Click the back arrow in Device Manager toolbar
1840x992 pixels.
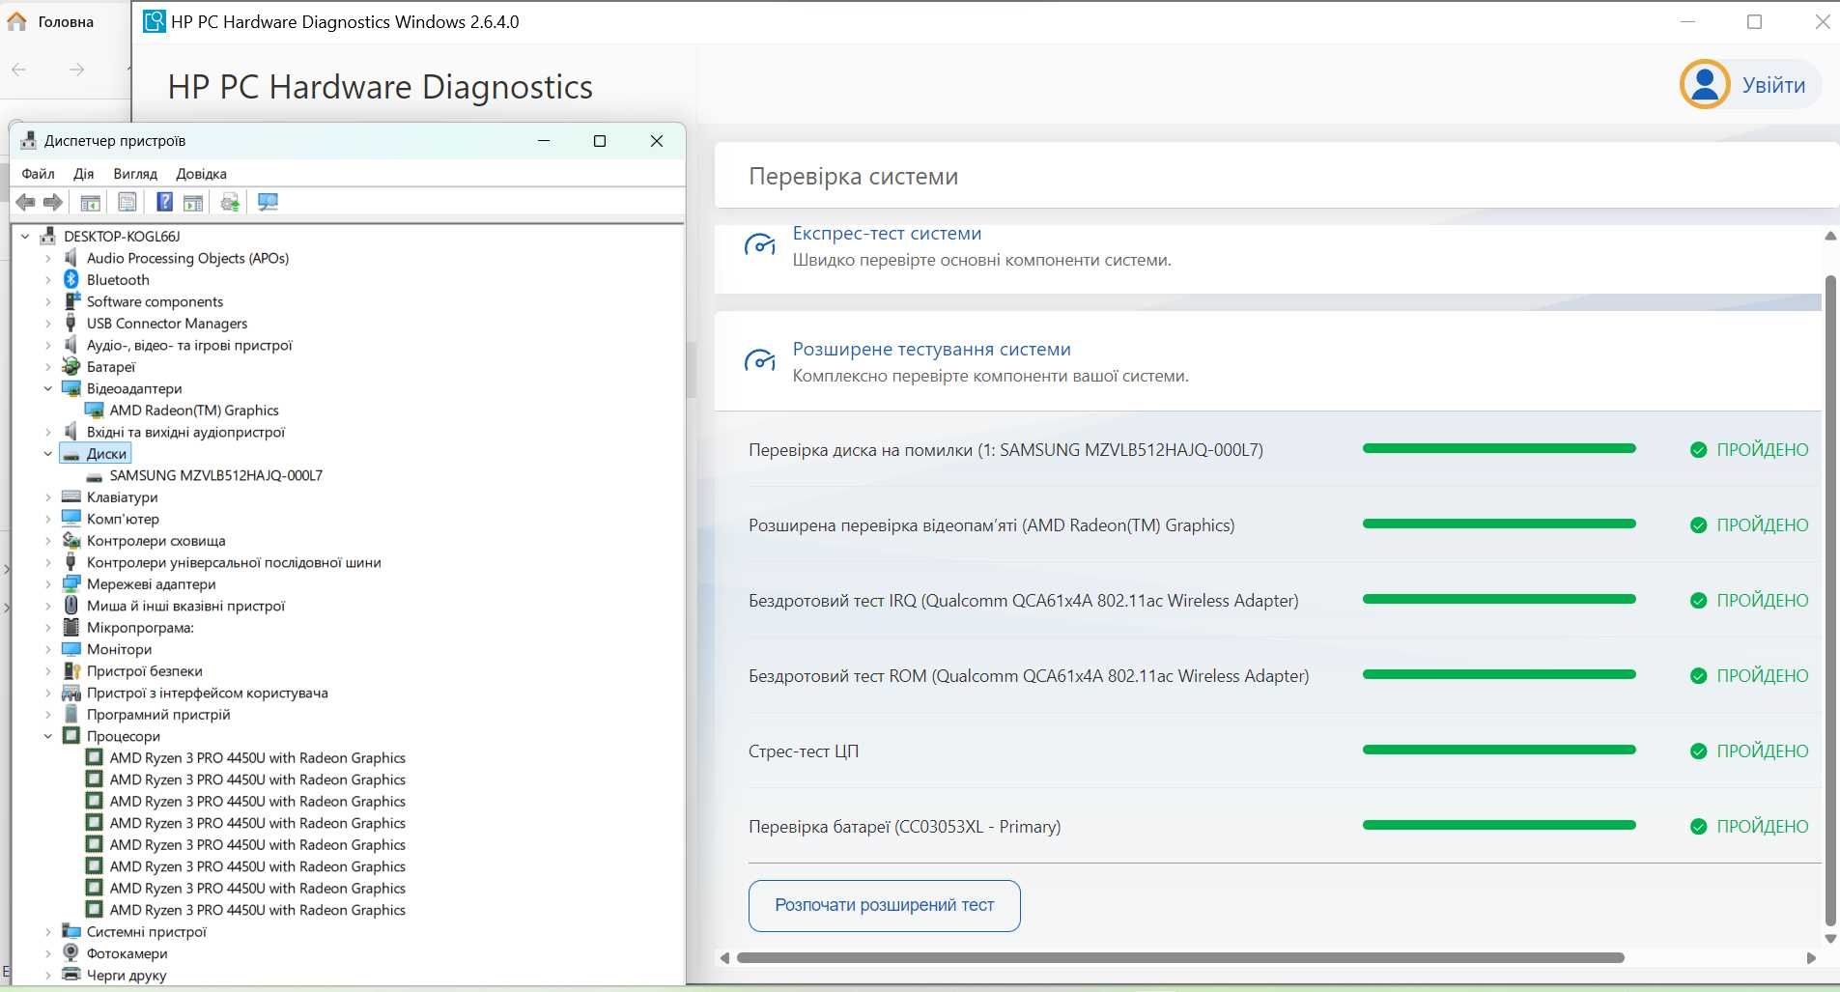[x=26, y=202]
